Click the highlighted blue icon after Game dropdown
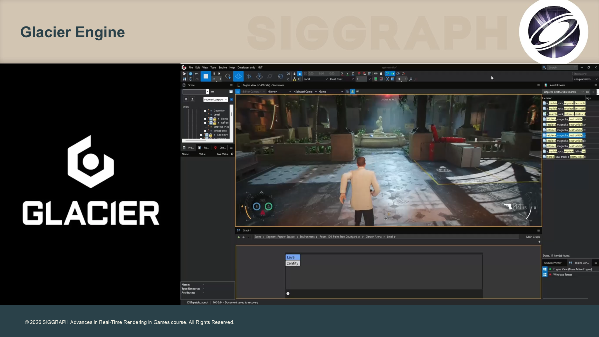Viewport: 599px width, 337px height. pos(353,92)
